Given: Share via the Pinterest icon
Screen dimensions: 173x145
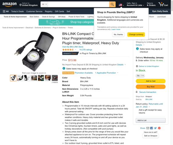Looking at the screenshot, I should (x=159, y=128).
